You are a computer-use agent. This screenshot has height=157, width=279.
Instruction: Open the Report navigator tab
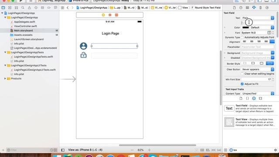tap(55, 8)
